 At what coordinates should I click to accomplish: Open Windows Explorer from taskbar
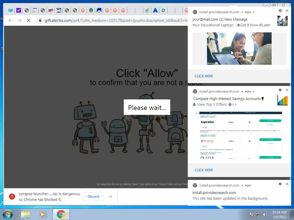pyautogui.click(x=26, y=215)
